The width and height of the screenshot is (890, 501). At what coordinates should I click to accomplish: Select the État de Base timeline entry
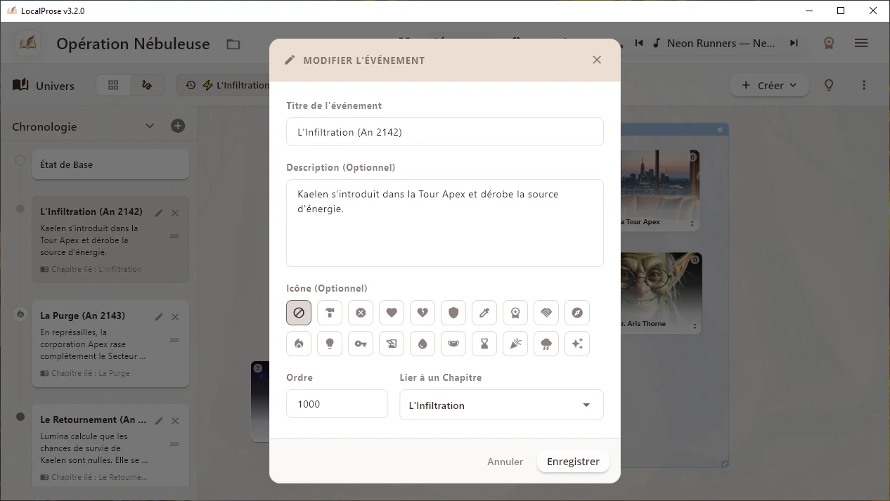click(110, 164)
